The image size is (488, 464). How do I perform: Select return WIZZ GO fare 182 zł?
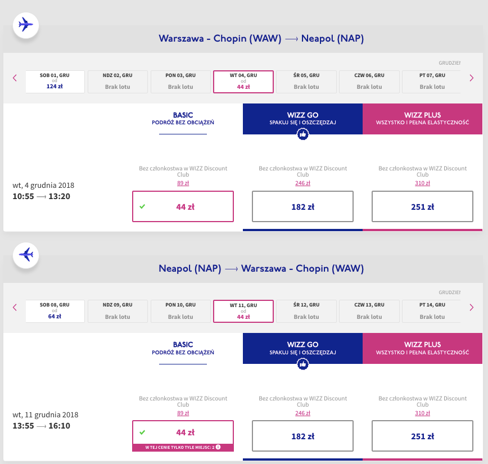coord(302,436)
